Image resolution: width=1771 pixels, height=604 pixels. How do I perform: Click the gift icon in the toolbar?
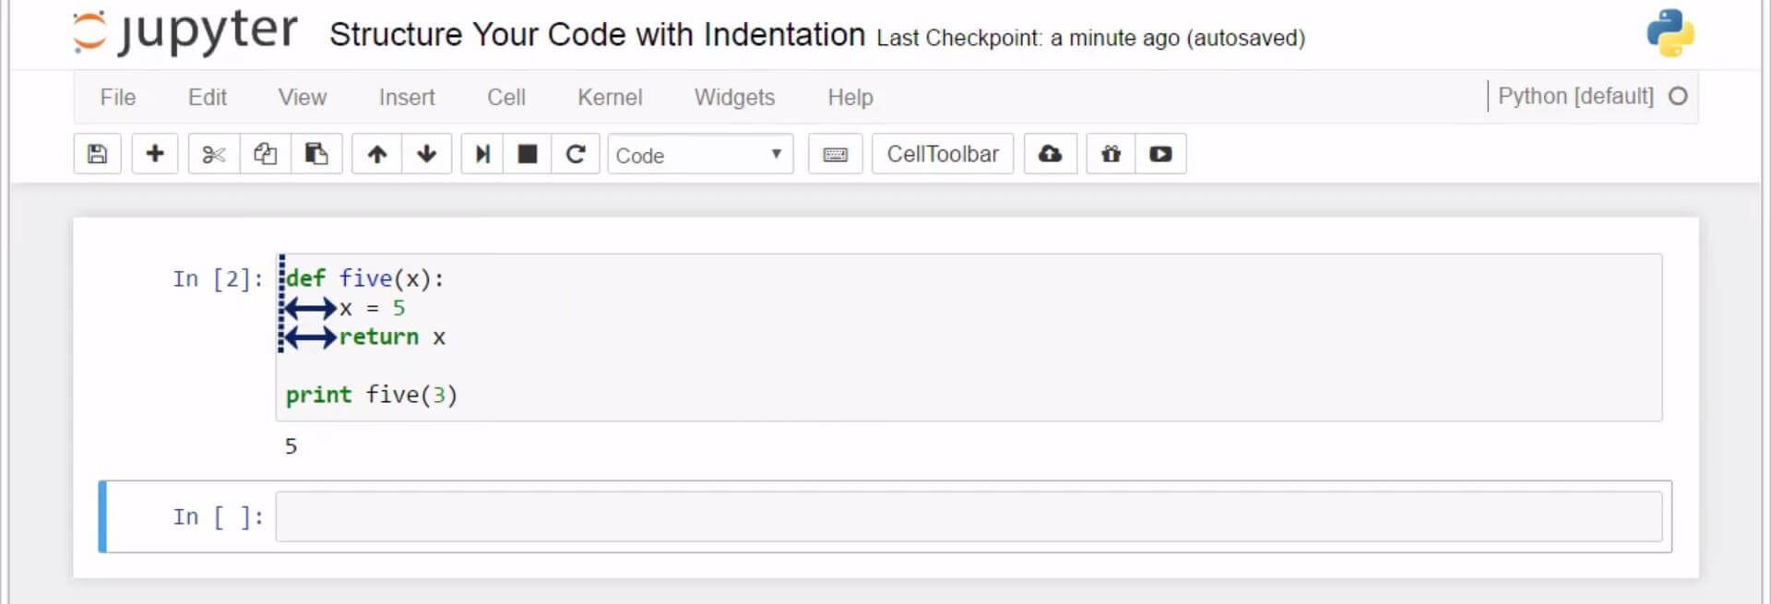tap(1110, 154)
